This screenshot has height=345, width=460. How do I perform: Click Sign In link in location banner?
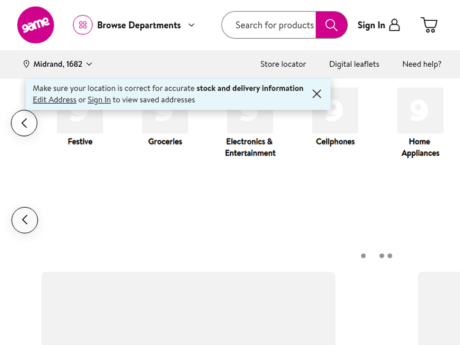pyautogui.click(x=99, y=100)
